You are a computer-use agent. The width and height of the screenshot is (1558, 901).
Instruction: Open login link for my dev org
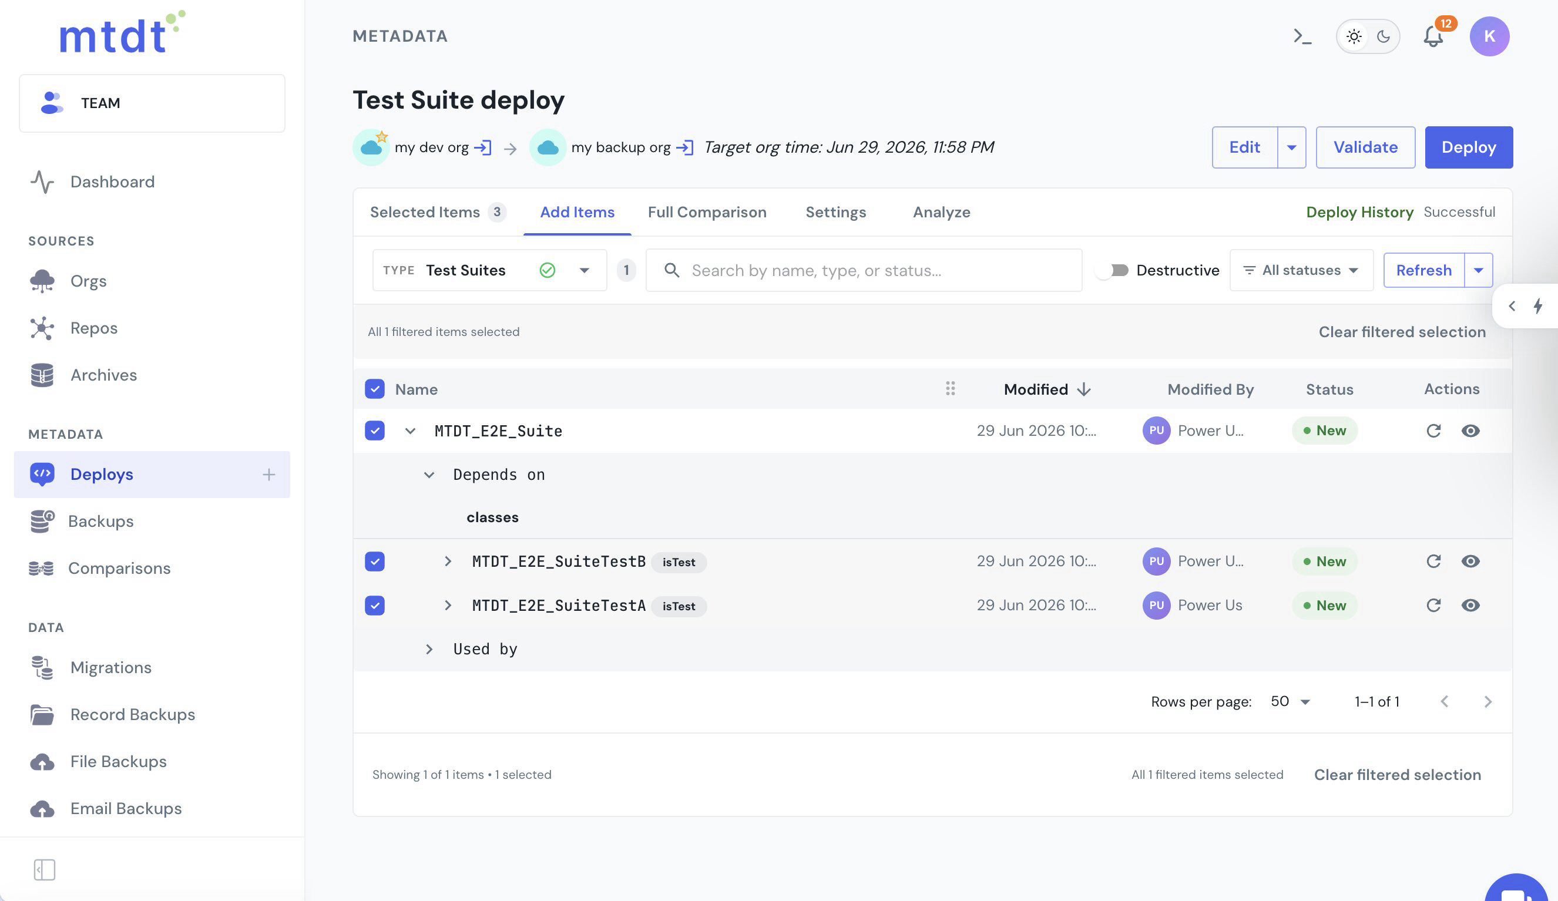click(x=482, y=147)
